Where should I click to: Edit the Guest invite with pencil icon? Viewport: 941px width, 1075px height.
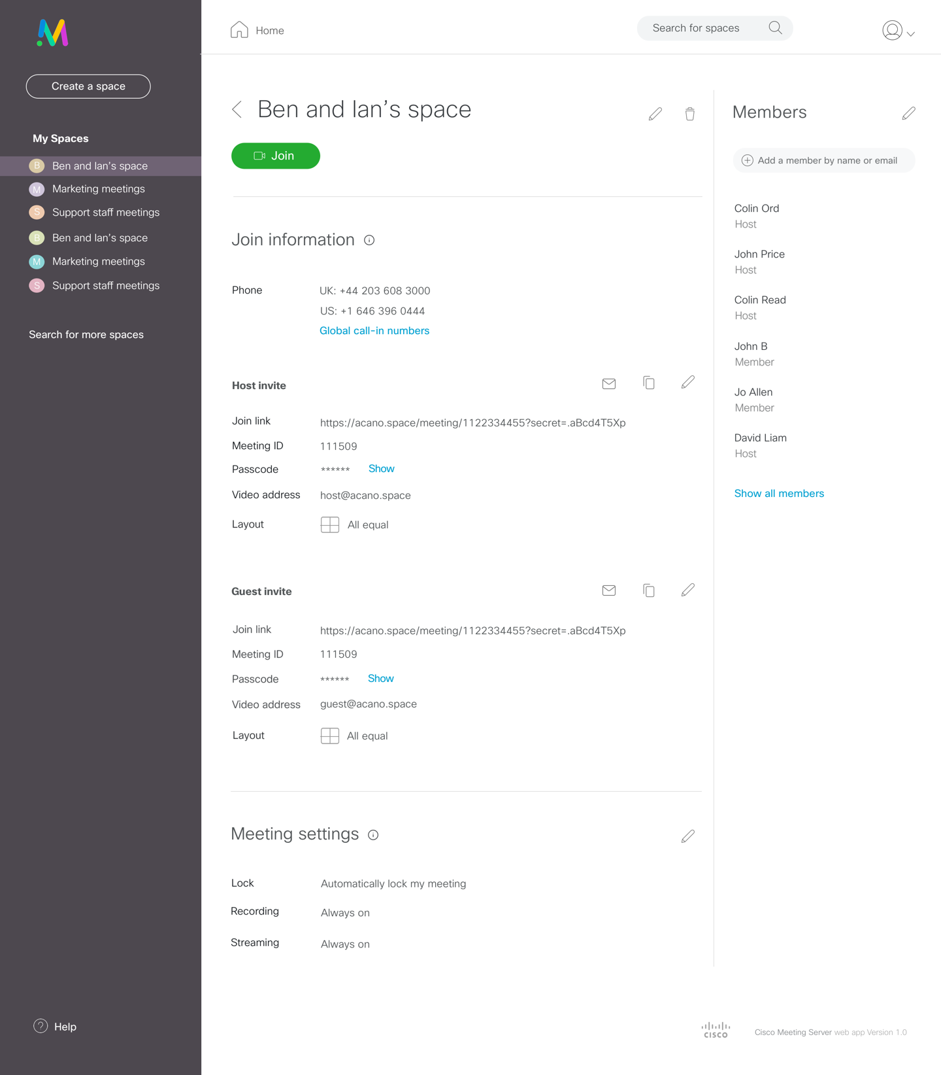(x=687, y=590)
